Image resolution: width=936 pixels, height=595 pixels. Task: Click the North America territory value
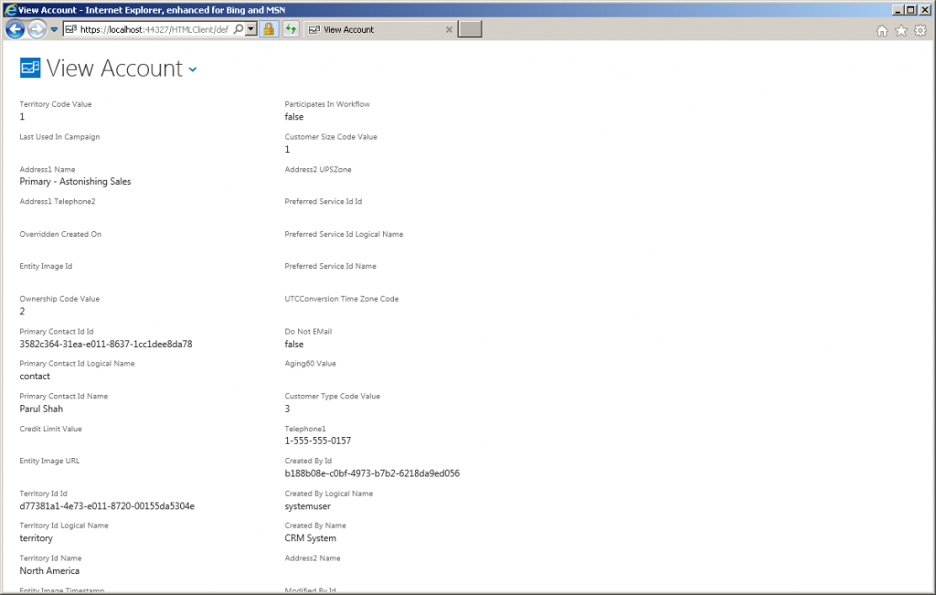tap(49, 570)
